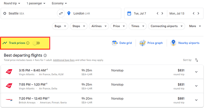Move Mon, Jul 13 return date back

tap(194, 13)
